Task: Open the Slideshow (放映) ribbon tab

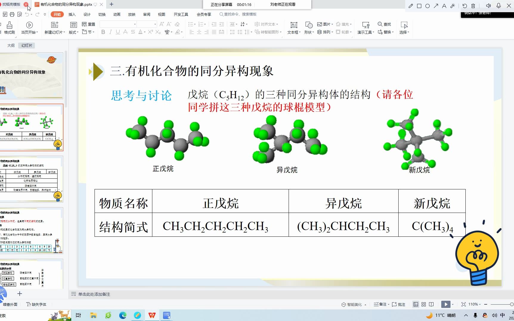Action: pos(132,14)
